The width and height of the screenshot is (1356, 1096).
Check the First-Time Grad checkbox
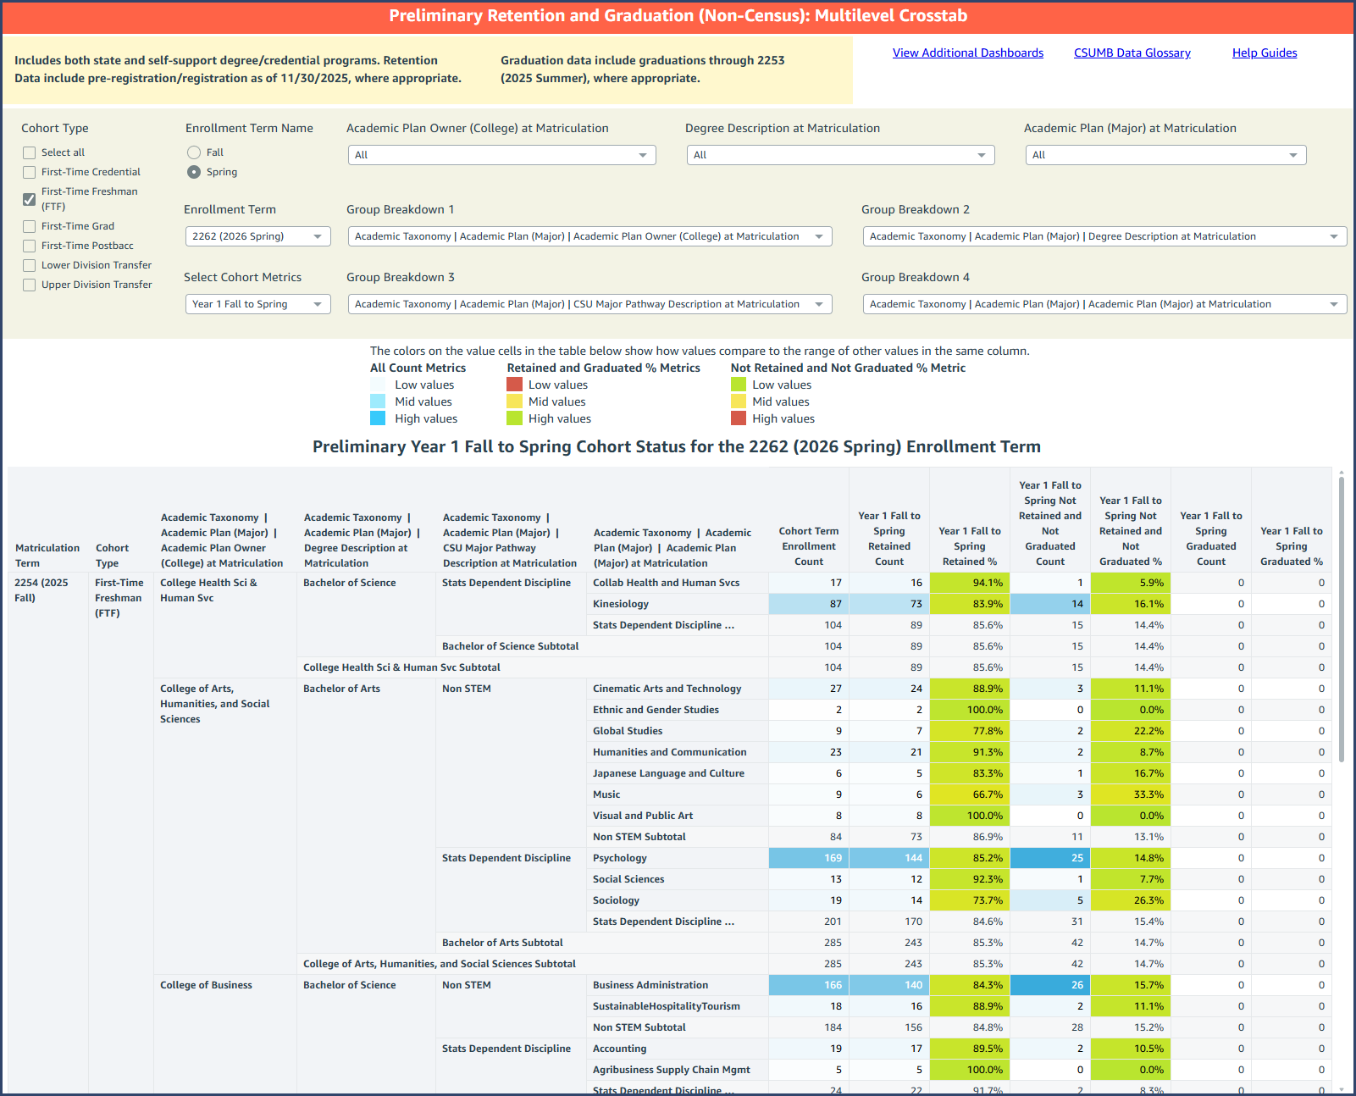[x=29, y=225]
